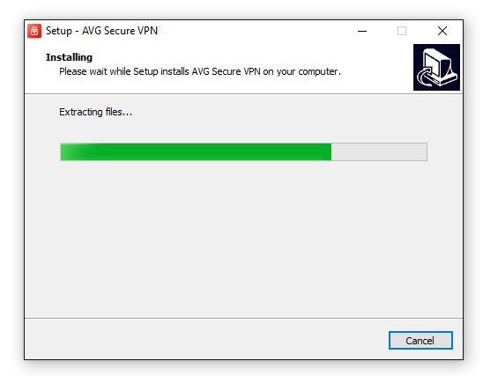This screenshot has width=483, height=376.
Task: Click the green filled part of progress bar
Action: (196, 151)
